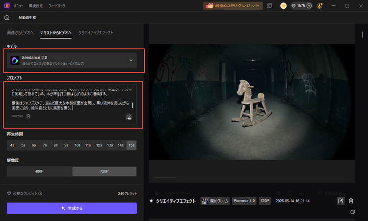Screen dimensions: 368x221
Task: Open the メニュー menu
Action: pyautogui.click(x=18, y=6)
